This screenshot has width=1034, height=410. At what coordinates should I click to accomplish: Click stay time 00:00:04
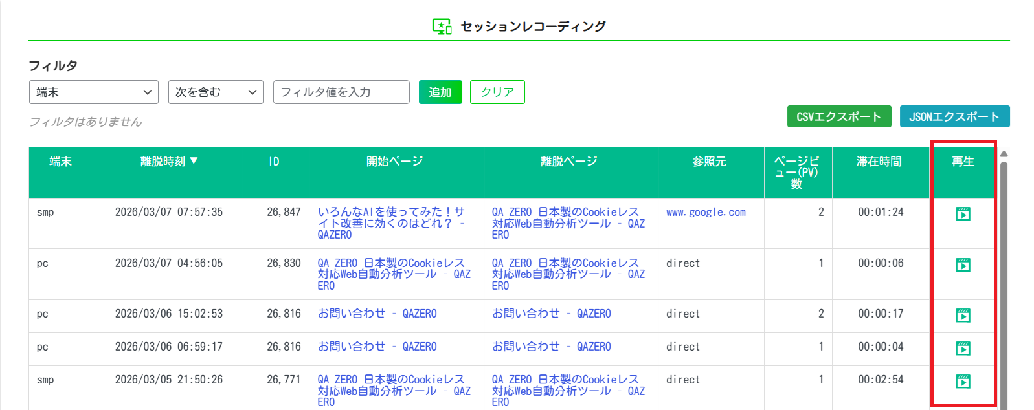881,347
